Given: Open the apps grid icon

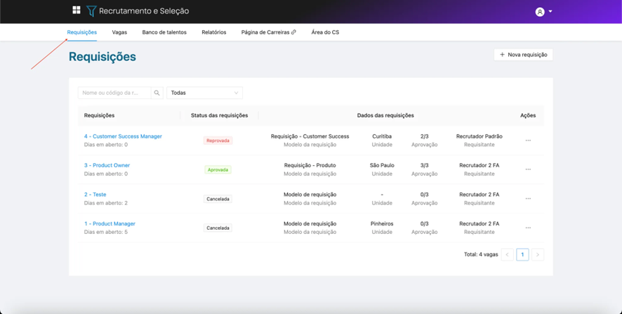Looking at the screenshot, I should pos(76,11).
